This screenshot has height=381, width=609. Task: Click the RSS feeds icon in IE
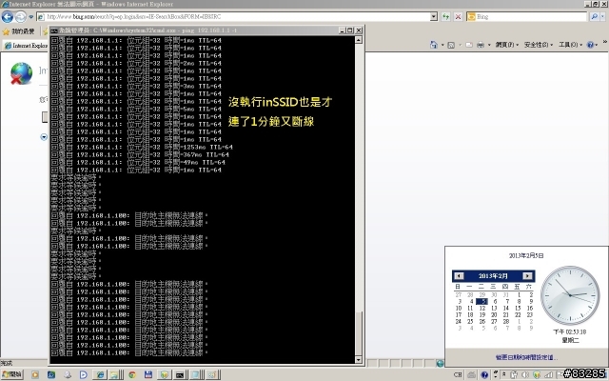(x=451, y=45)
